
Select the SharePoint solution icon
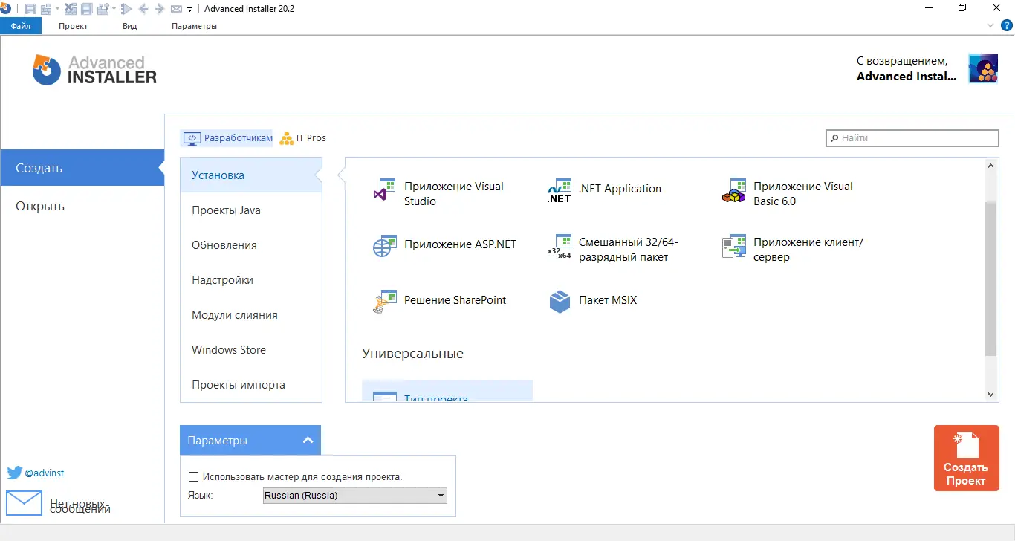[383, 302]
